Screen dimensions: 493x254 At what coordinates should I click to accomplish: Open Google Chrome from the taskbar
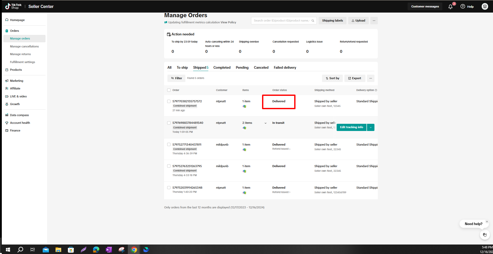[134, 250]
